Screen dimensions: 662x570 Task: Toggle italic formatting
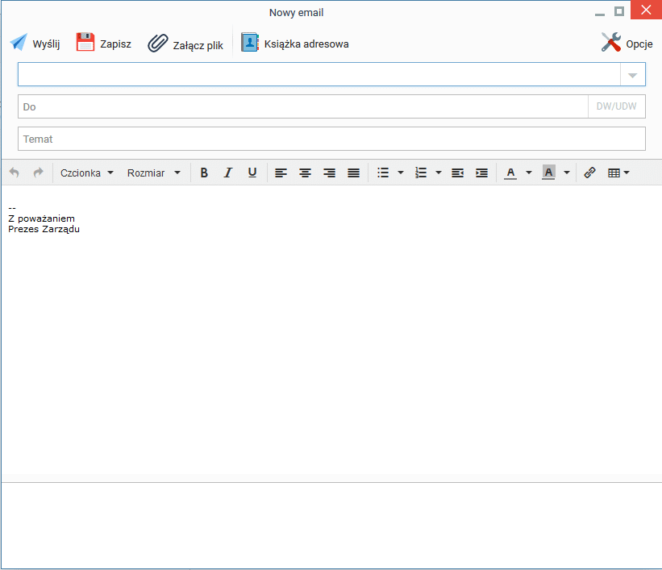click(228, 173)
